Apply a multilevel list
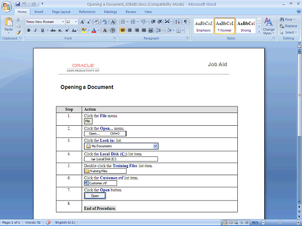The height and width of the screenshot is (226, 302). click(143, 22)
